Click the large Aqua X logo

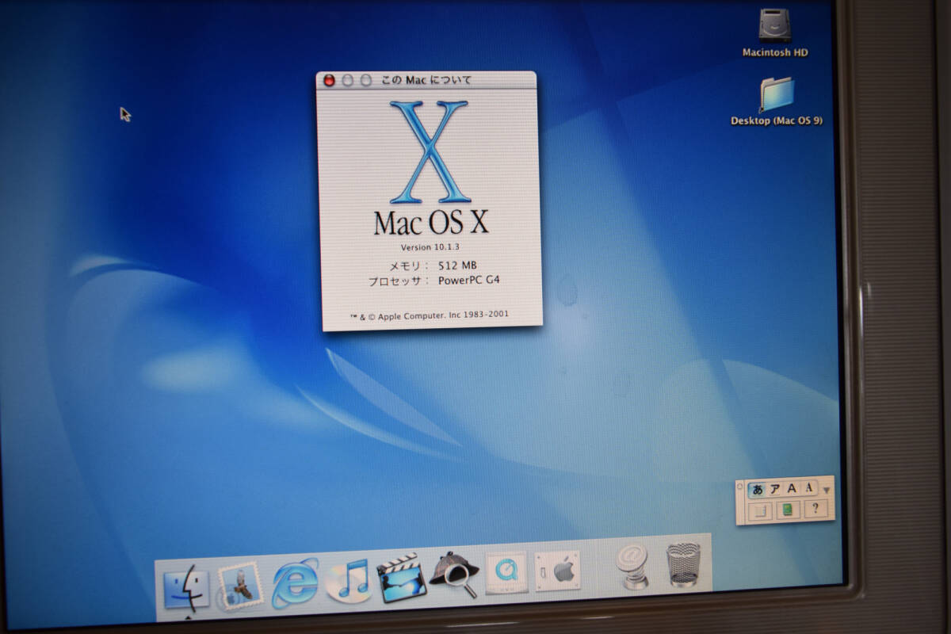pyautogui.click(x=429, y=152)
